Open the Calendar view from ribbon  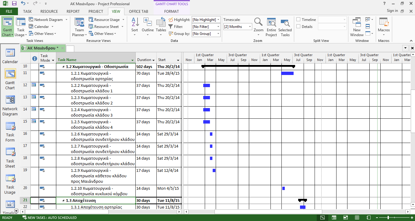[41, 26]
